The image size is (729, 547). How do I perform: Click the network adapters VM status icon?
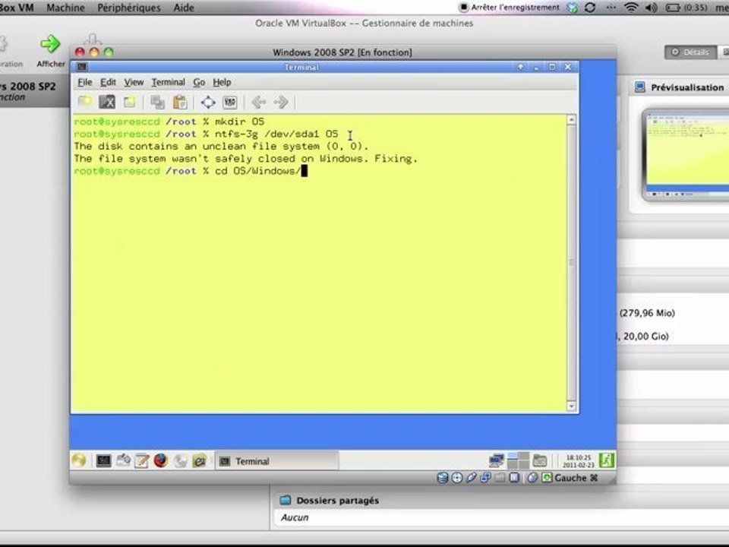point(486,478)
